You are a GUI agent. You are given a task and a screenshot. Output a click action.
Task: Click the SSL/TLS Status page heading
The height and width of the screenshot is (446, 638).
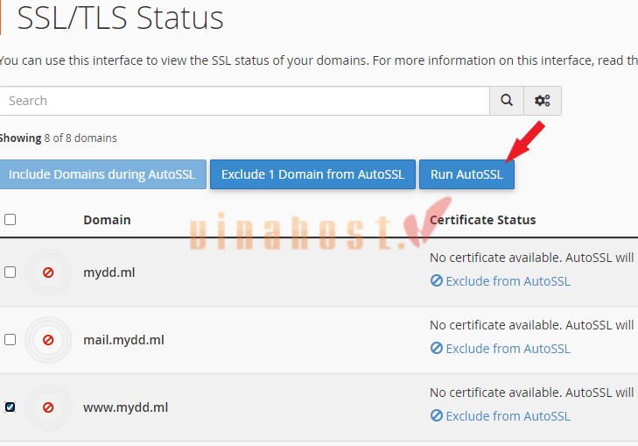tap(121, 18)
